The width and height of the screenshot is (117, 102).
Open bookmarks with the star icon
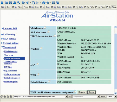click(48, 3)
